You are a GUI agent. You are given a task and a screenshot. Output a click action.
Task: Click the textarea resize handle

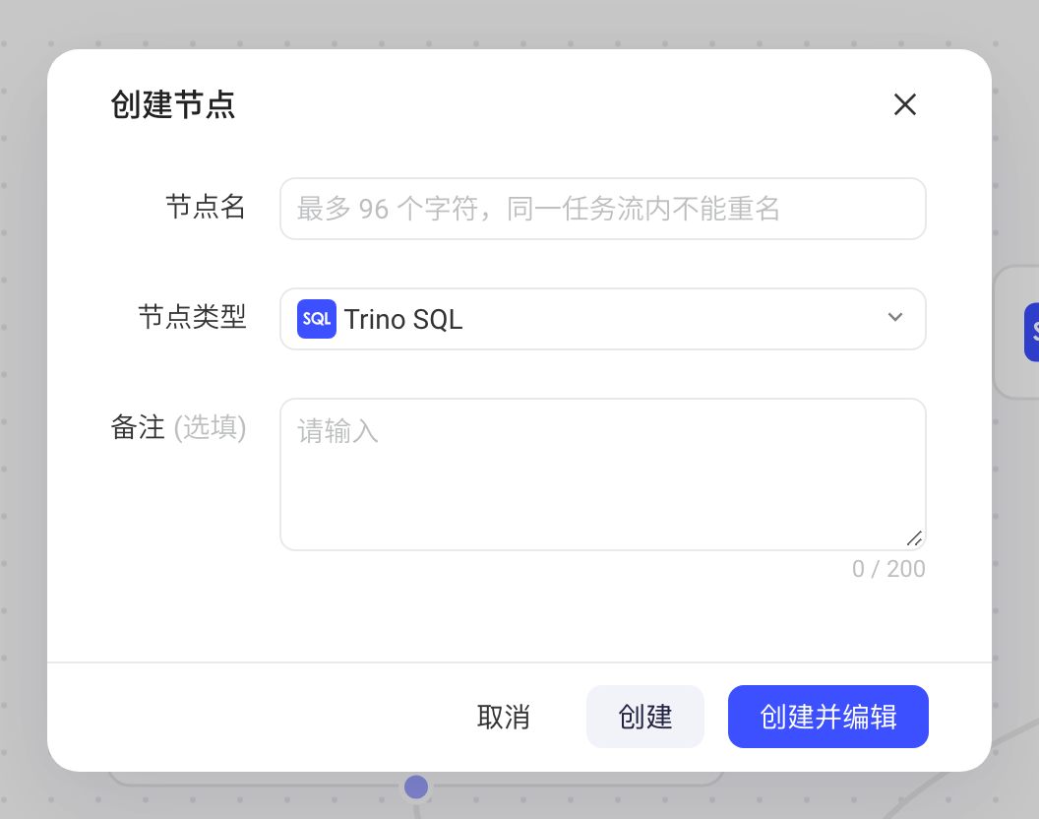(x=914, y=538)
